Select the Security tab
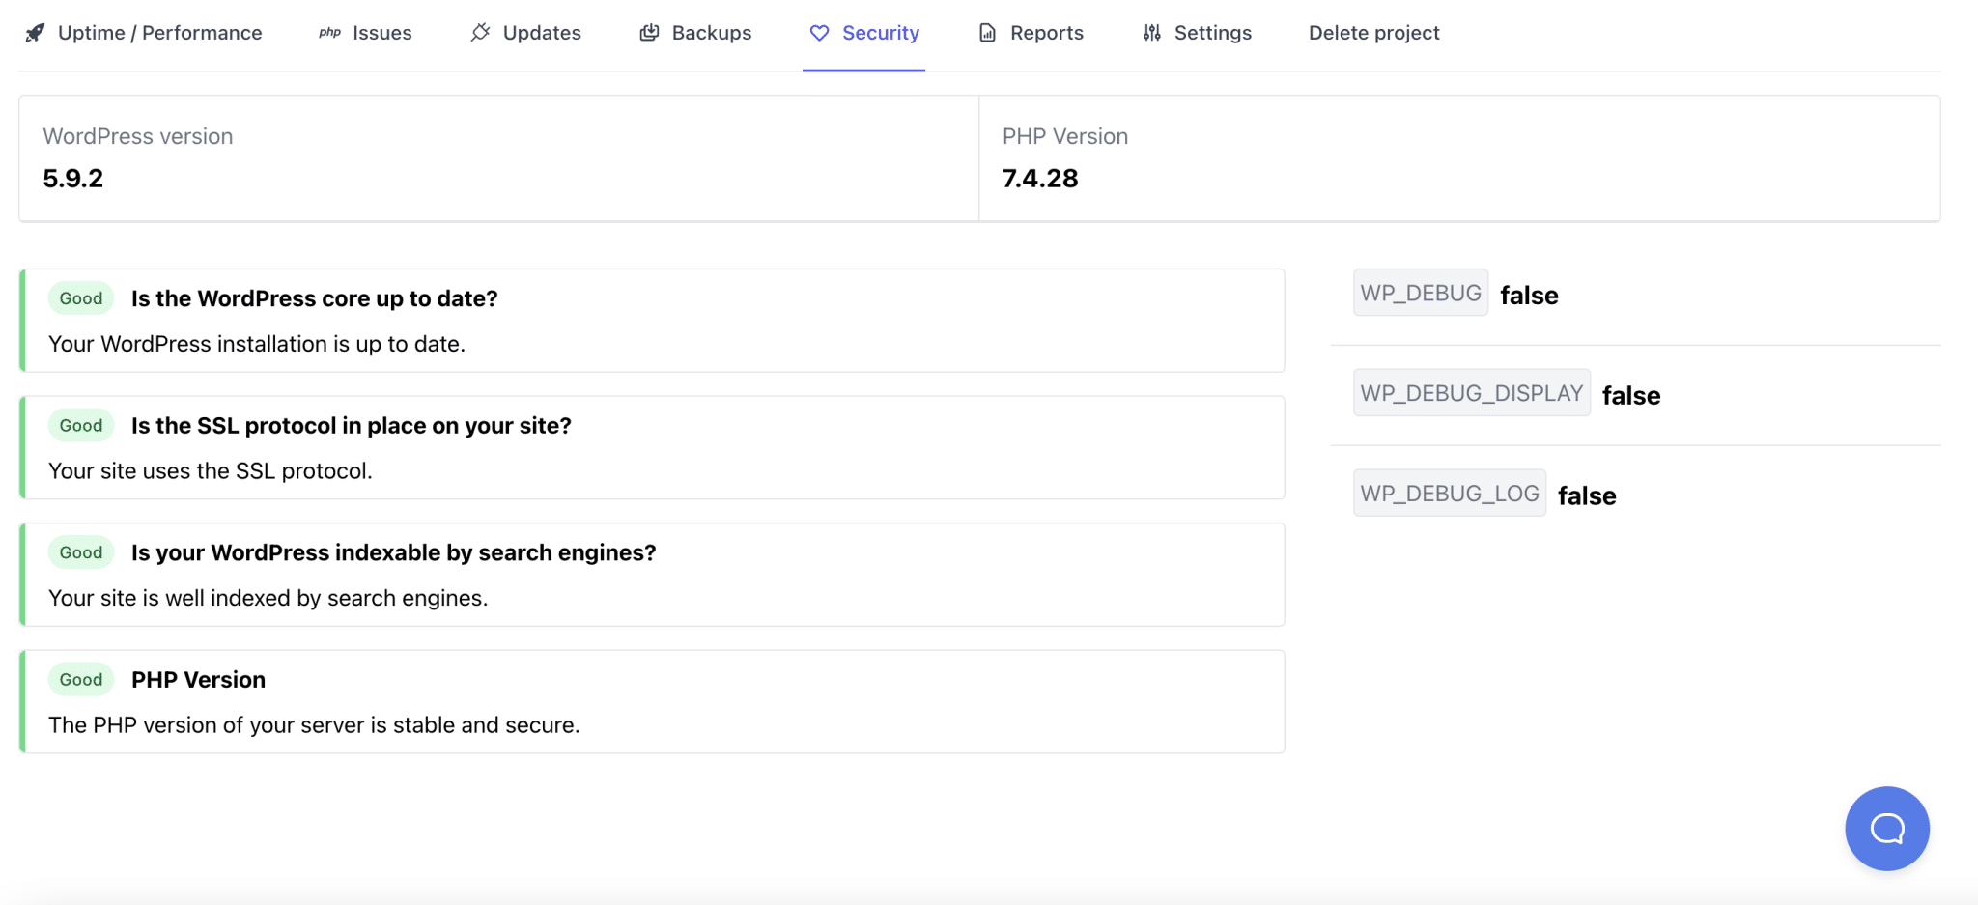The width and height of the screenshot is (1978, 905). coord(864,33)
